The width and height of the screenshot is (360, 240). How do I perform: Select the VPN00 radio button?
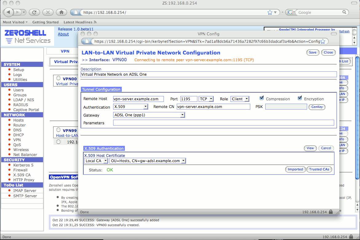tap(58, 78)
